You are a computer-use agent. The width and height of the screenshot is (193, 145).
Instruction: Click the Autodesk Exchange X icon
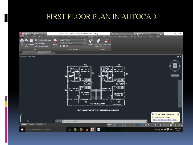tap(152, 34)
